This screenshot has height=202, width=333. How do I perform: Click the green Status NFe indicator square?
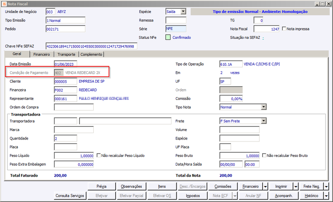pos(168,38)
